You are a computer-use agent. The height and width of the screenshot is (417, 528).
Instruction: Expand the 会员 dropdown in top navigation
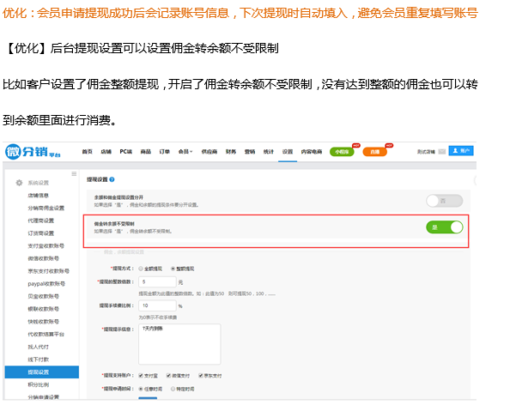[185, 151]
